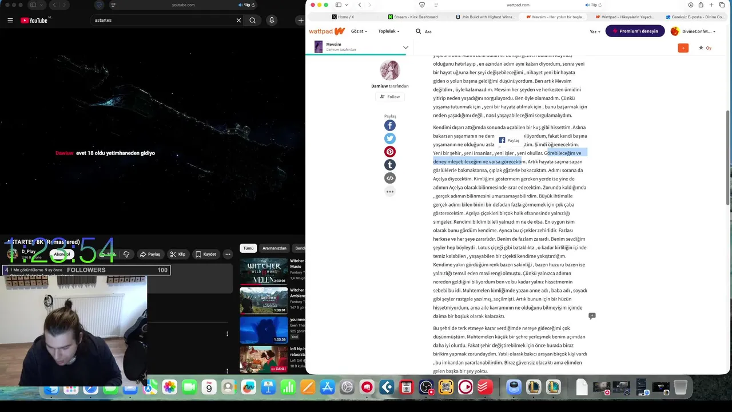Open the paragraph comment bubble icon
This screenshot has width=732, height=412.
tap(592, 316)
